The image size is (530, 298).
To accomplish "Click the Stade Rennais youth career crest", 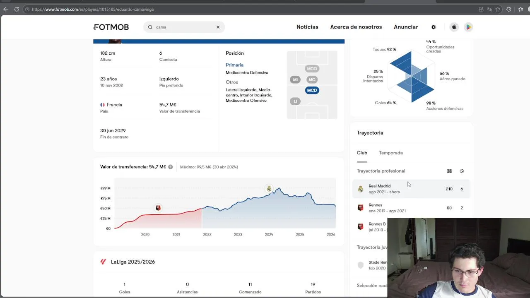I will [361, 265].
